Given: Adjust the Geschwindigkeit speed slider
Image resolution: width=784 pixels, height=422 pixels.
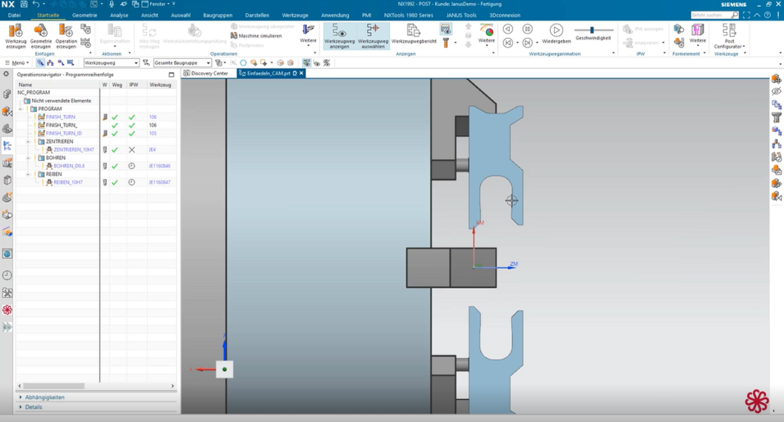Looking at the screenshot, I should tap(593, 30).
